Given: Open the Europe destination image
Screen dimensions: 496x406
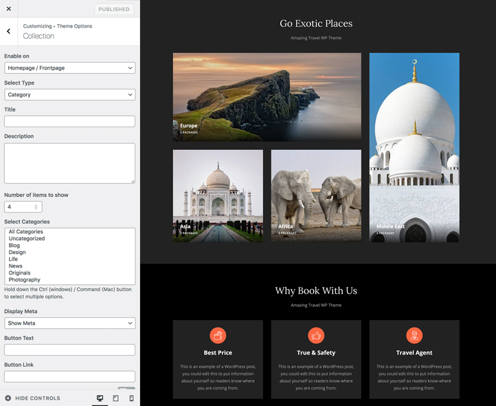Looking at the screenshot, I should (267, 97).
